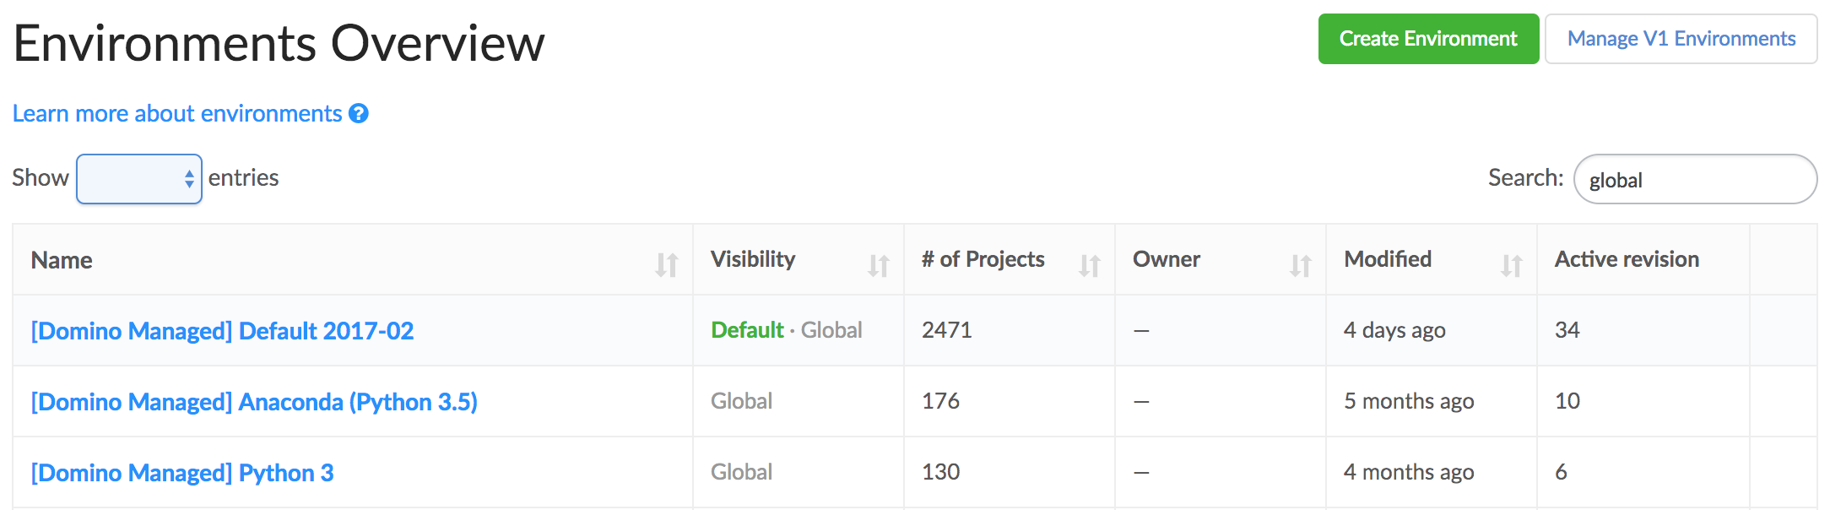
Task: Click the 5 months ago modified cell
Action: (1432, 401)
